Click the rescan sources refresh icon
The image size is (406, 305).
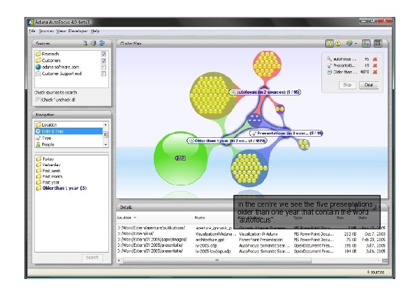(101, 43)
